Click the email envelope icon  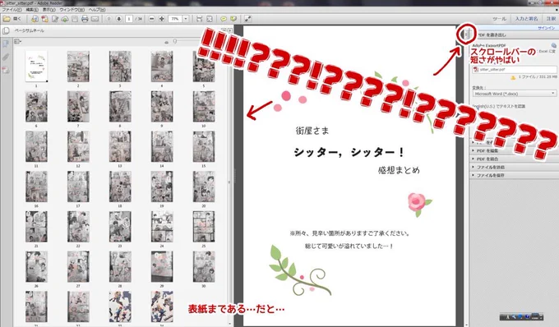tap(95, 19)
